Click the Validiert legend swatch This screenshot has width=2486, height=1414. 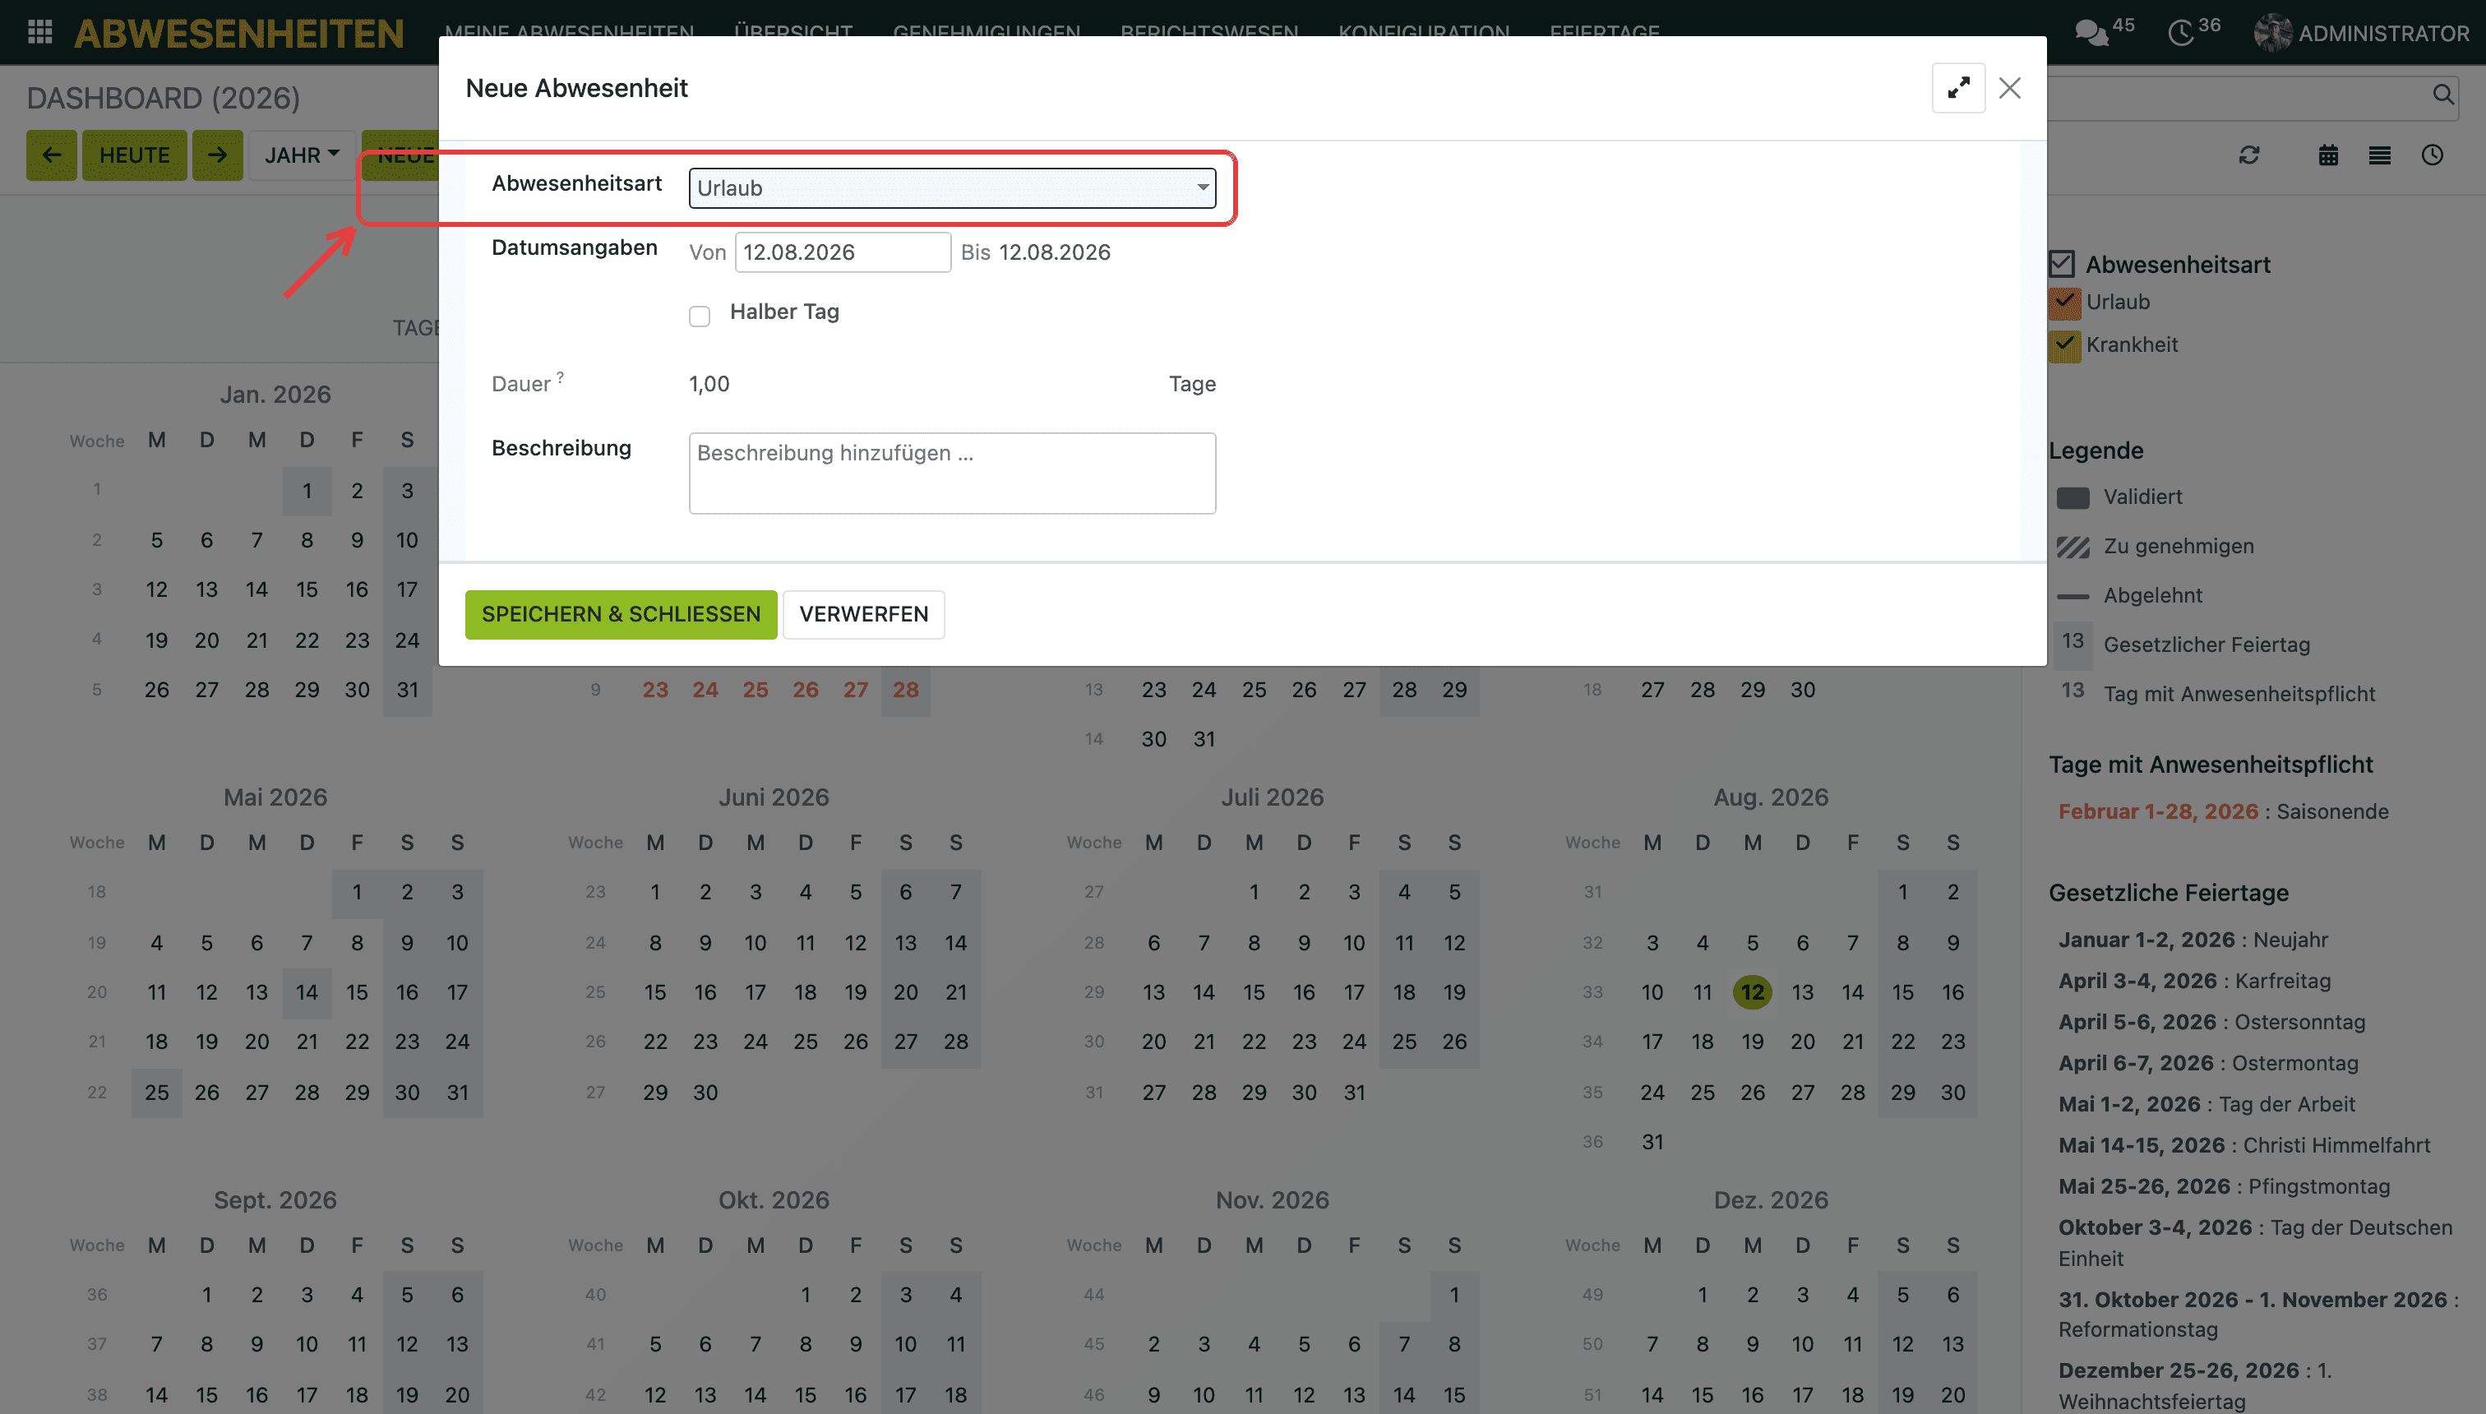pyautogui.click(x=2072, y=497)
